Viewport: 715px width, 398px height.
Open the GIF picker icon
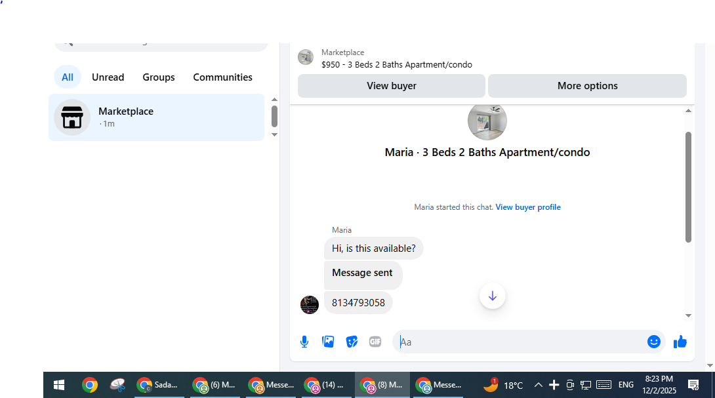(375, 342)
